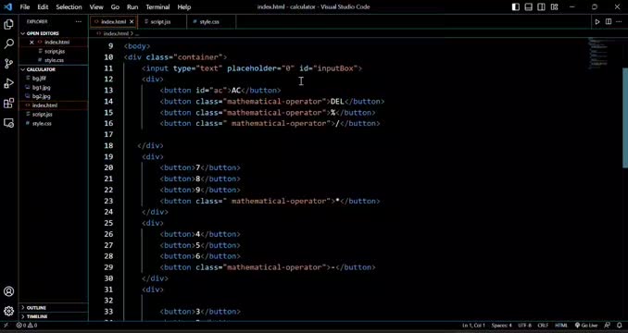Open the Run menu

[x=132, y=6]
